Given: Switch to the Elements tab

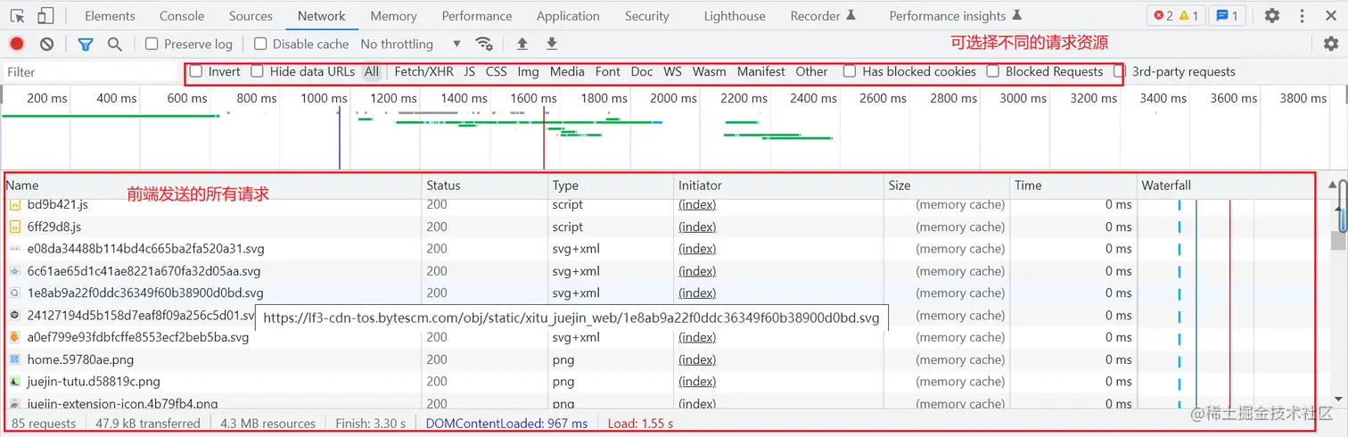Looking at the screenshot, I should click(x=110, y=16).
